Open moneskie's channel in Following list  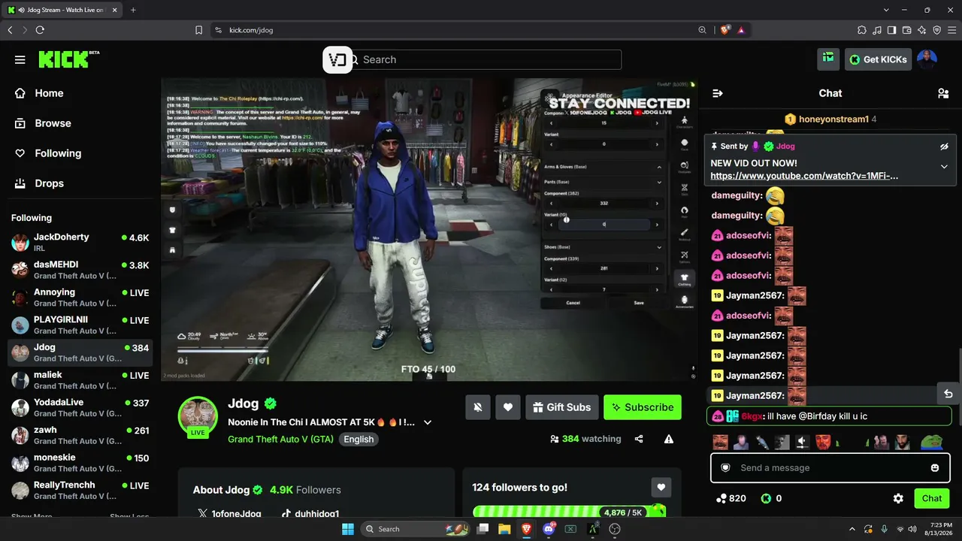(x=80, y=462)
